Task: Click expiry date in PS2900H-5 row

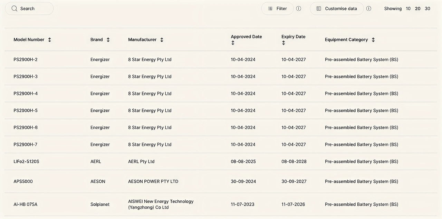Action: point(294,111)
